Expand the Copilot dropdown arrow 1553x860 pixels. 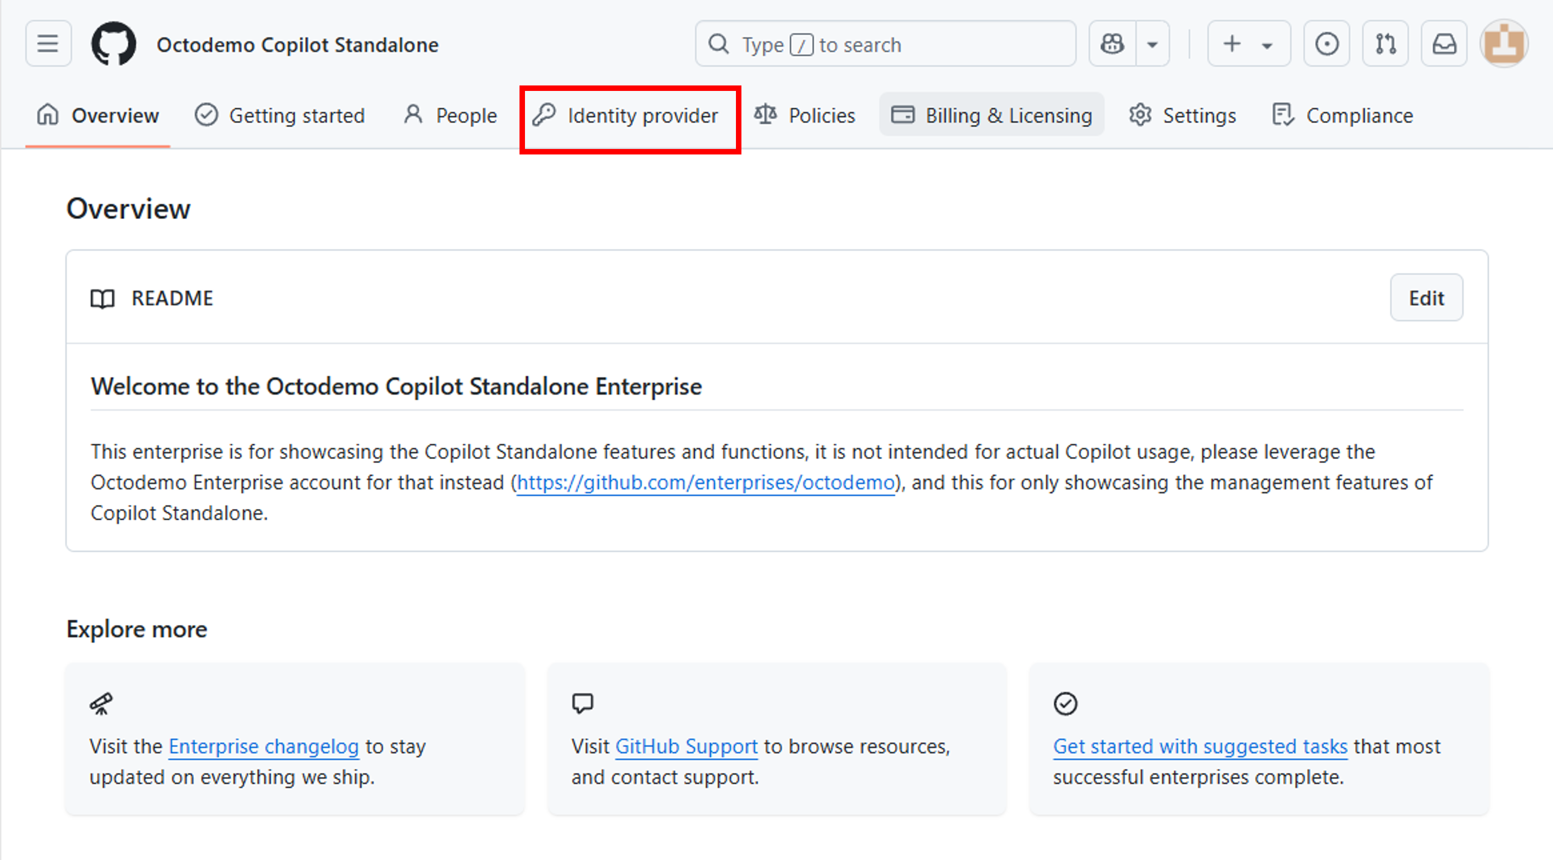click(x=1152, y=44)
